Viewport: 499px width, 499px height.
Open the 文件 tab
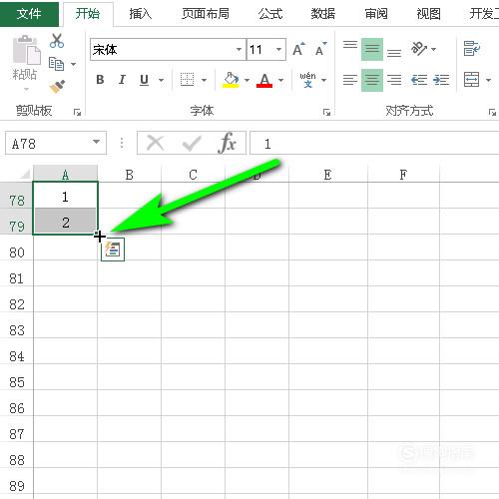(29, 13)
